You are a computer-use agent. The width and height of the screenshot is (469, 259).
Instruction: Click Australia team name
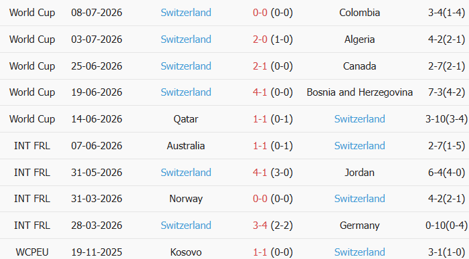pyautogui.click(x=186, y=146)
